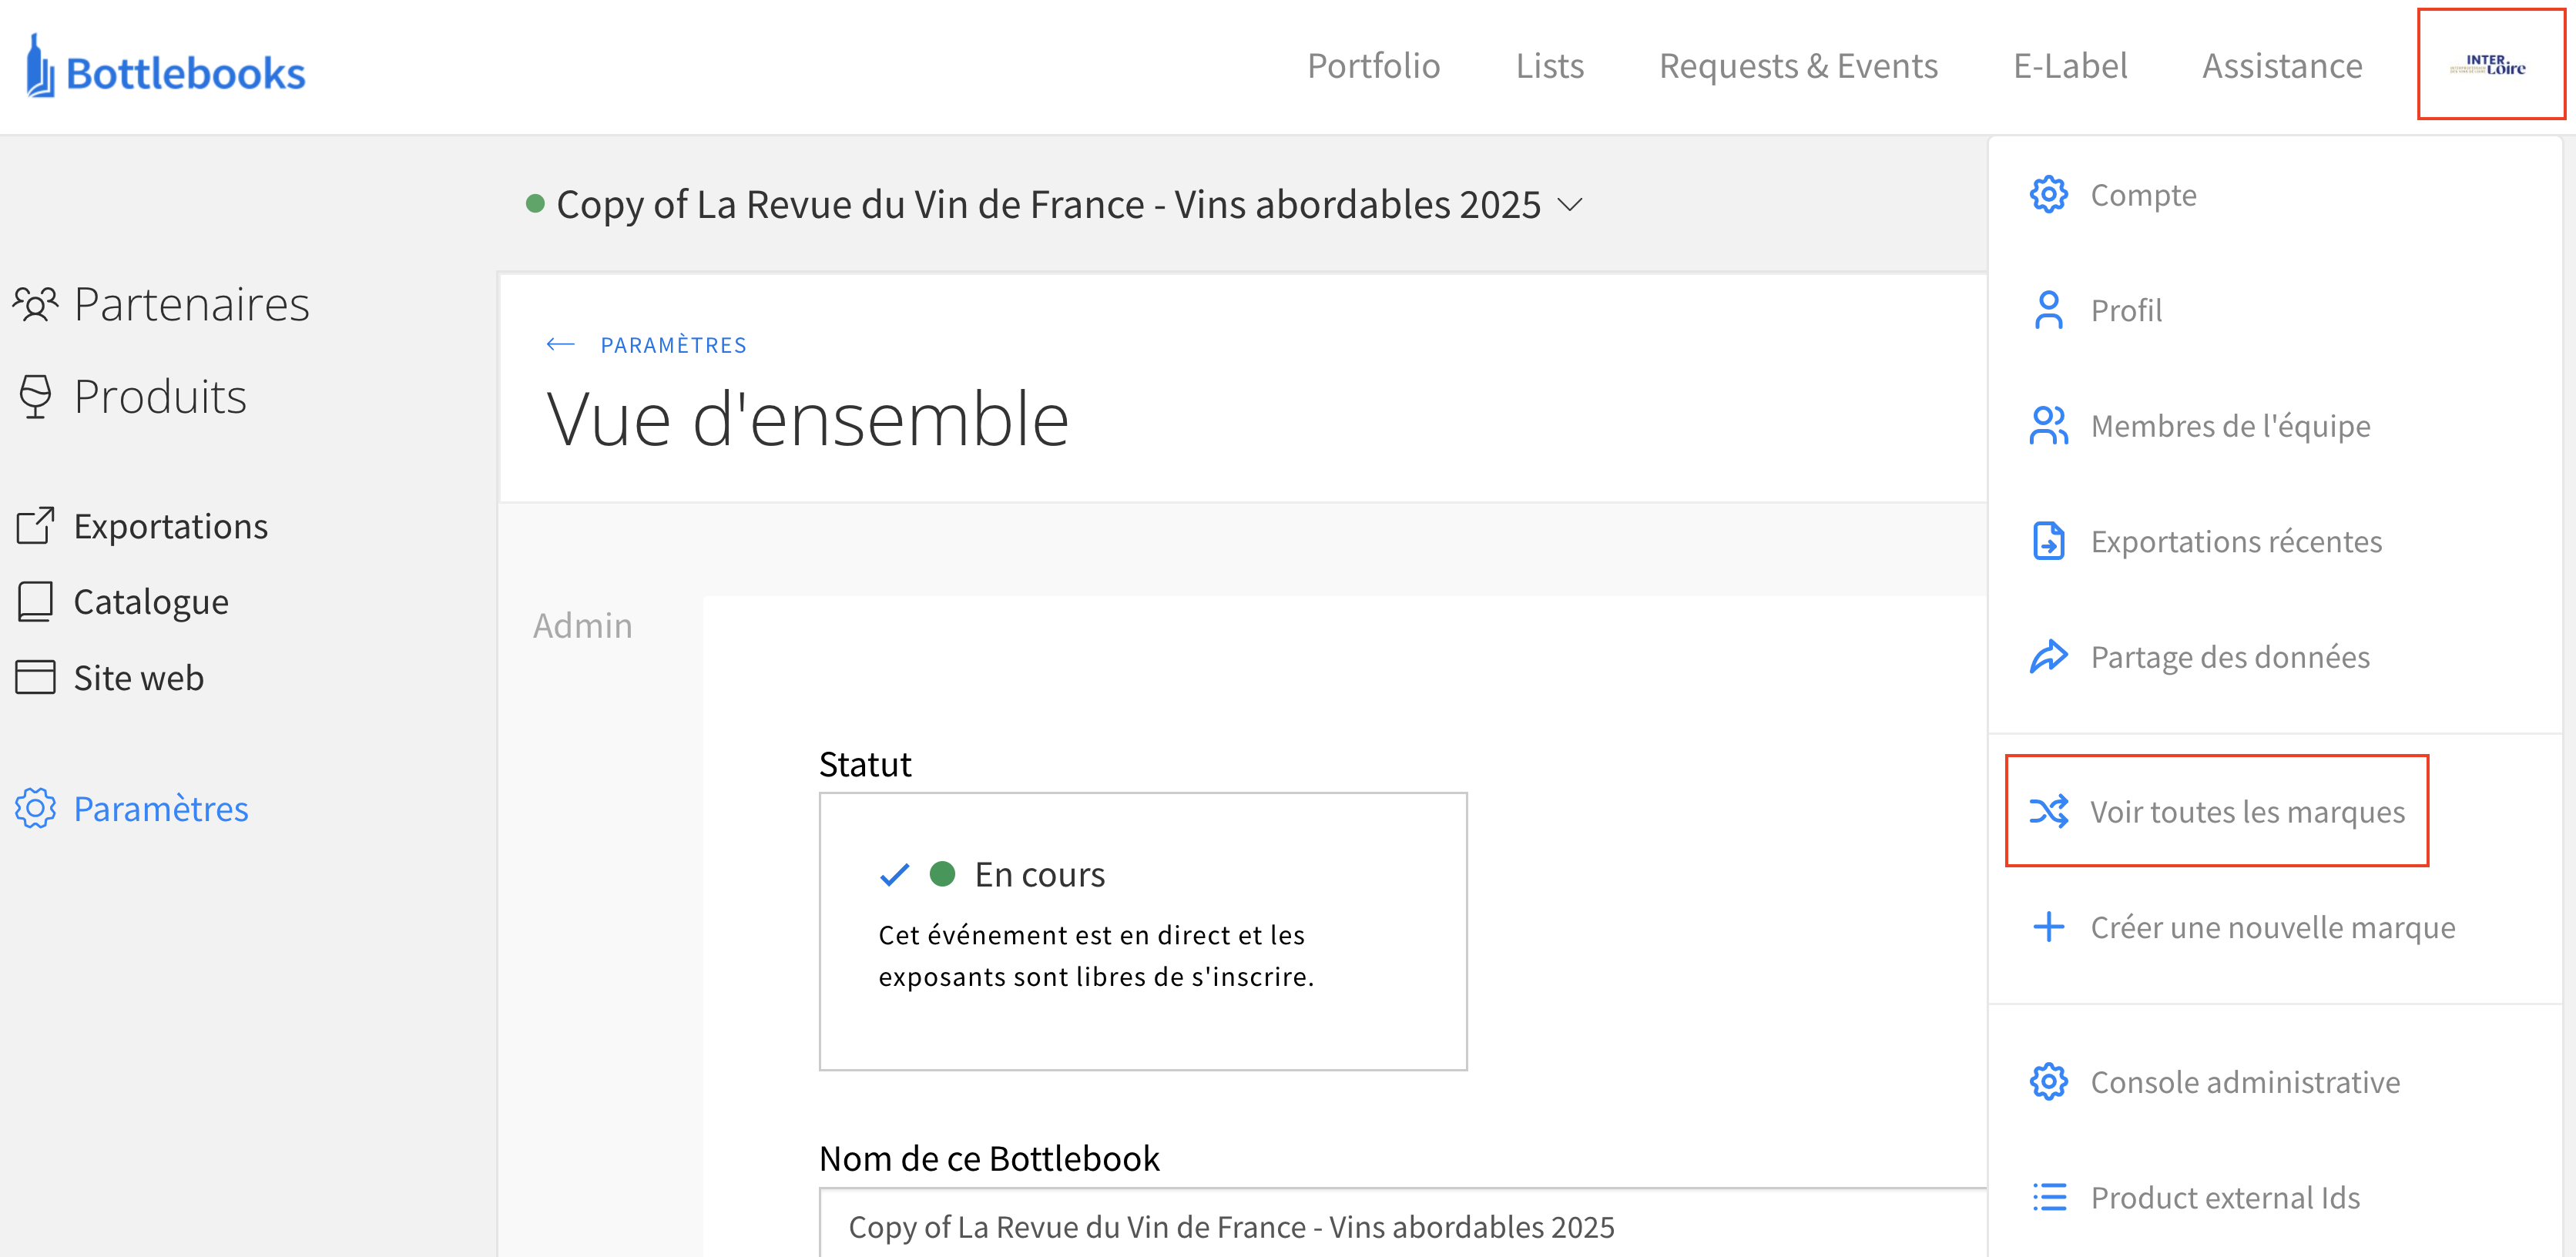Click the Partenaires people icon
2576x1257 pixels.
tap(35, 304)
